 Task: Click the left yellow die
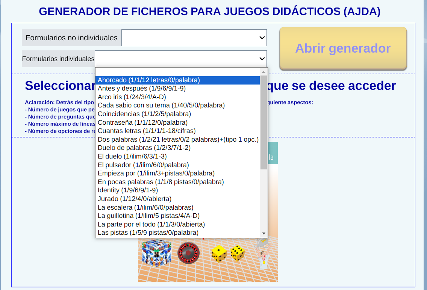click(x=219, y=254)
